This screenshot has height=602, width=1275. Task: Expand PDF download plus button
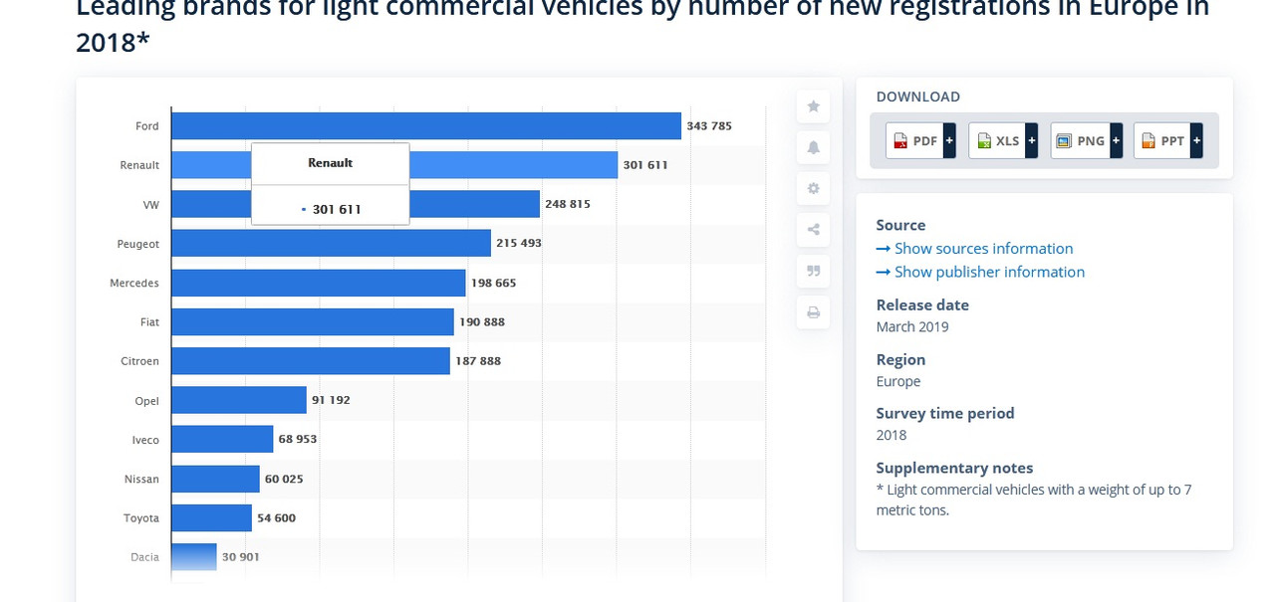[949, 141]
